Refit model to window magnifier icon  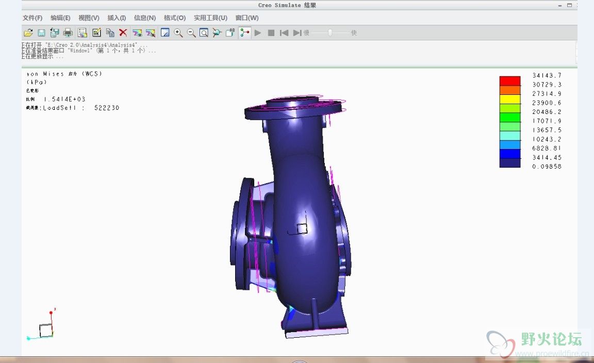coord(204,33)
